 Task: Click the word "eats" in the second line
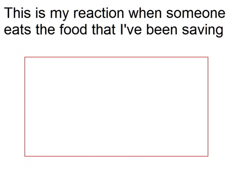[18, 30]
